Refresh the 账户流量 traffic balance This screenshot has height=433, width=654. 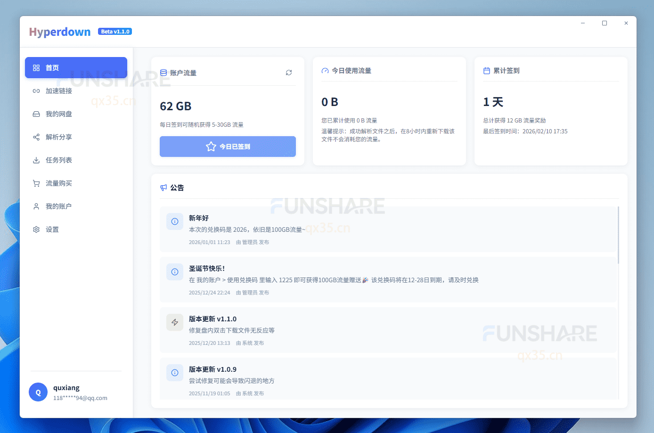289,73
